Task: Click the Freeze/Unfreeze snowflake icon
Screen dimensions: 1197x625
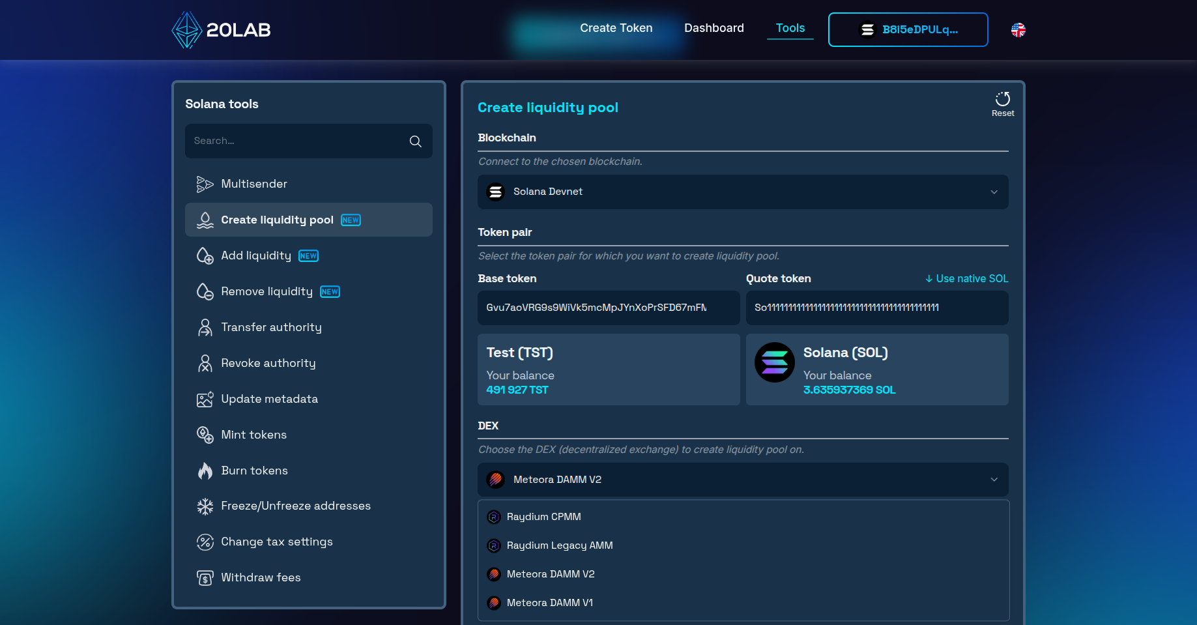Action: [205, 506]
